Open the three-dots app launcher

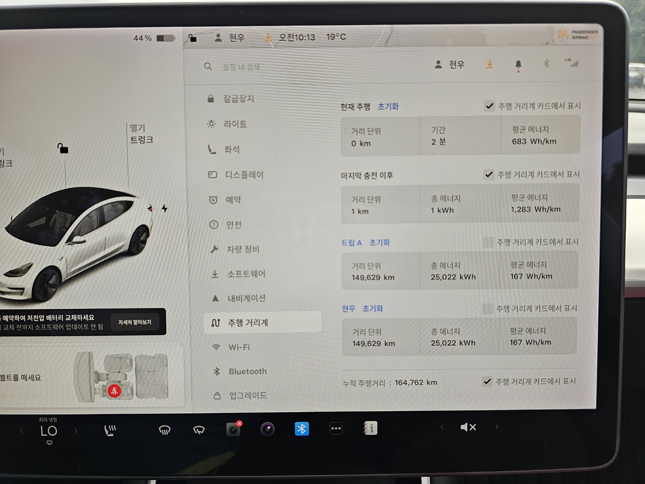pos(336,428)
